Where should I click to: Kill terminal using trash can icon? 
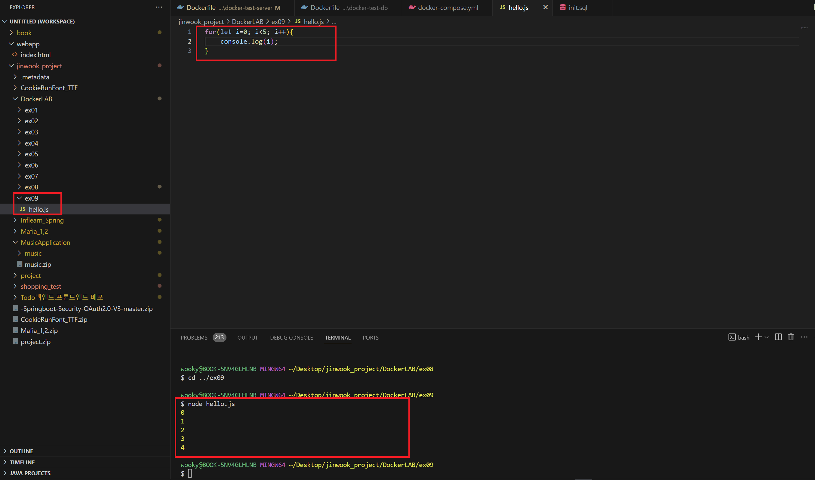tap(791, 337)
